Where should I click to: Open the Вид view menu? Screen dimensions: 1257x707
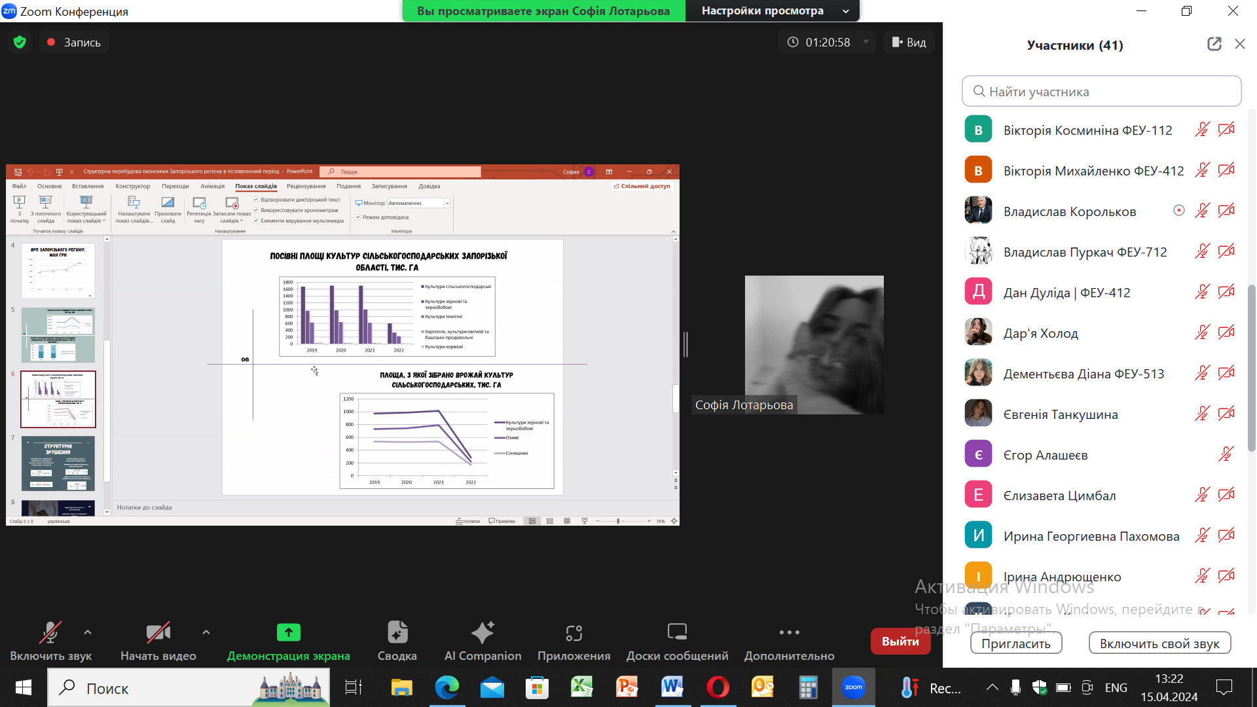coord(909,43)
